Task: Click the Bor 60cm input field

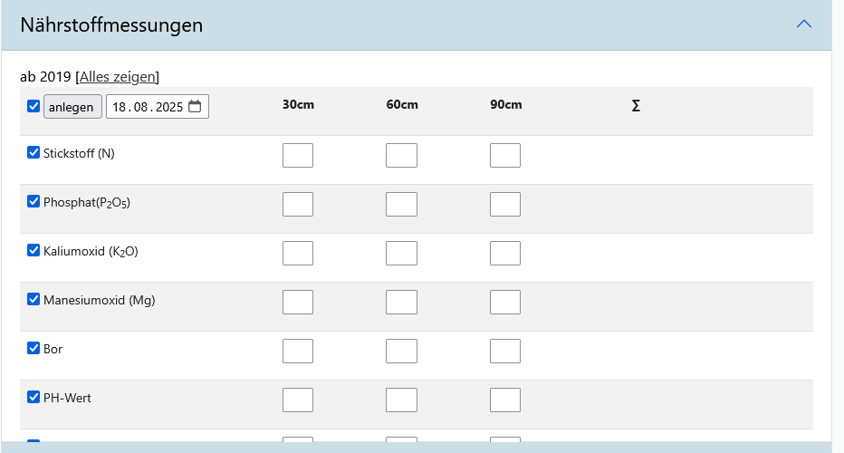Action: [x=401, y=352]
